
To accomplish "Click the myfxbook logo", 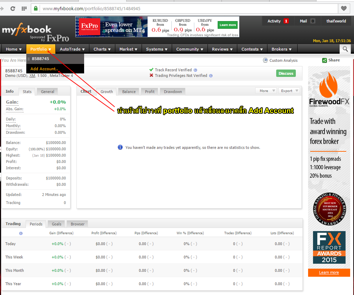I will [27, 29].
